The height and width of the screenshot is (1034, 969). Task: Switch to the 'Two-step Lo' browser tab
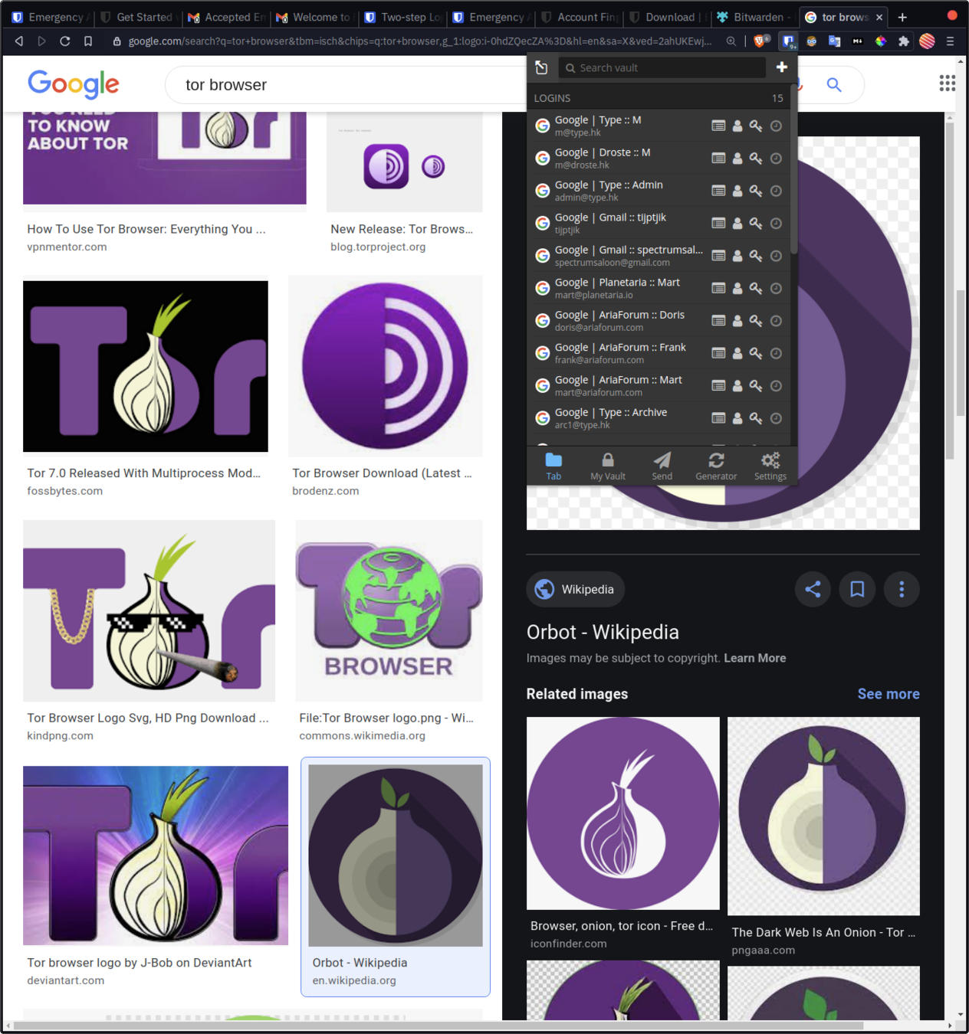coord(403,17)
